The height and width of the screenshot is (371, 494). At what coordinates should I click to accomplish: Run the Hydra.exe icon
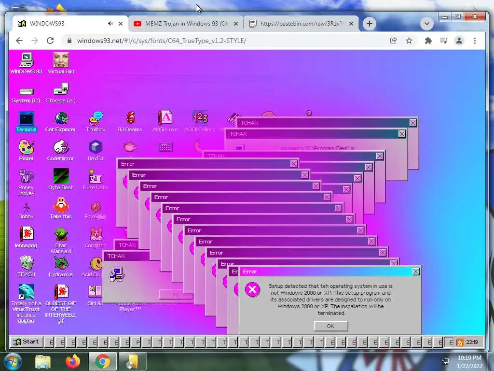pyautogui.click(x=61, y=266)
